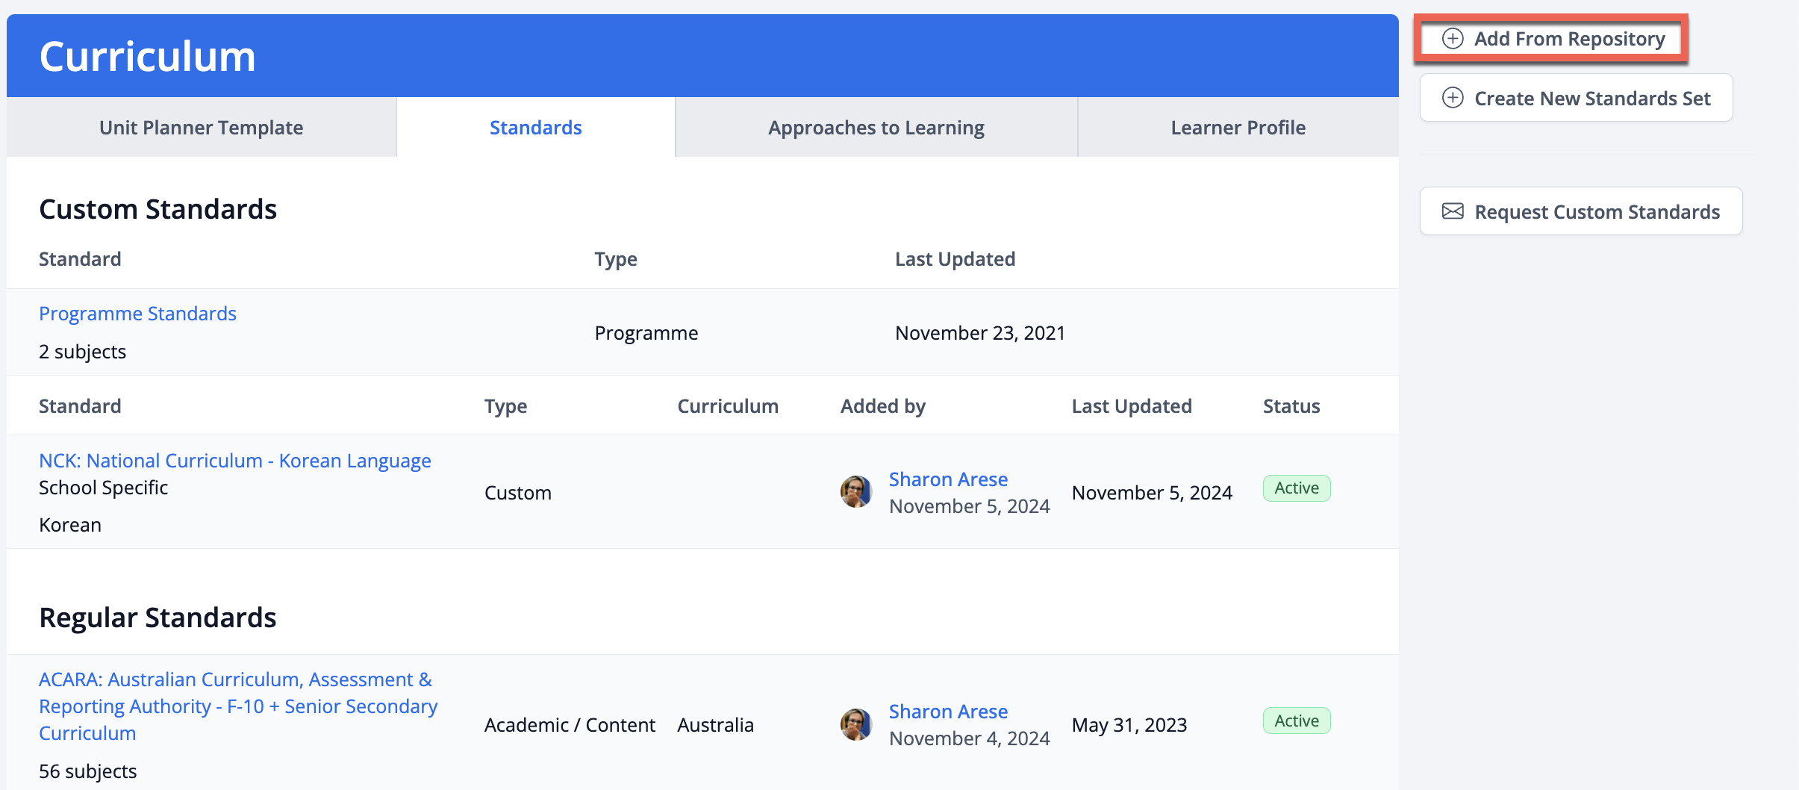Select the Standards tab

pyautogui.click(x=535, y=128)
